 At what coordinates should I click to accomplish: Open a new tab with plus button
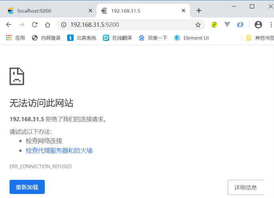click(x=199, y=11)
